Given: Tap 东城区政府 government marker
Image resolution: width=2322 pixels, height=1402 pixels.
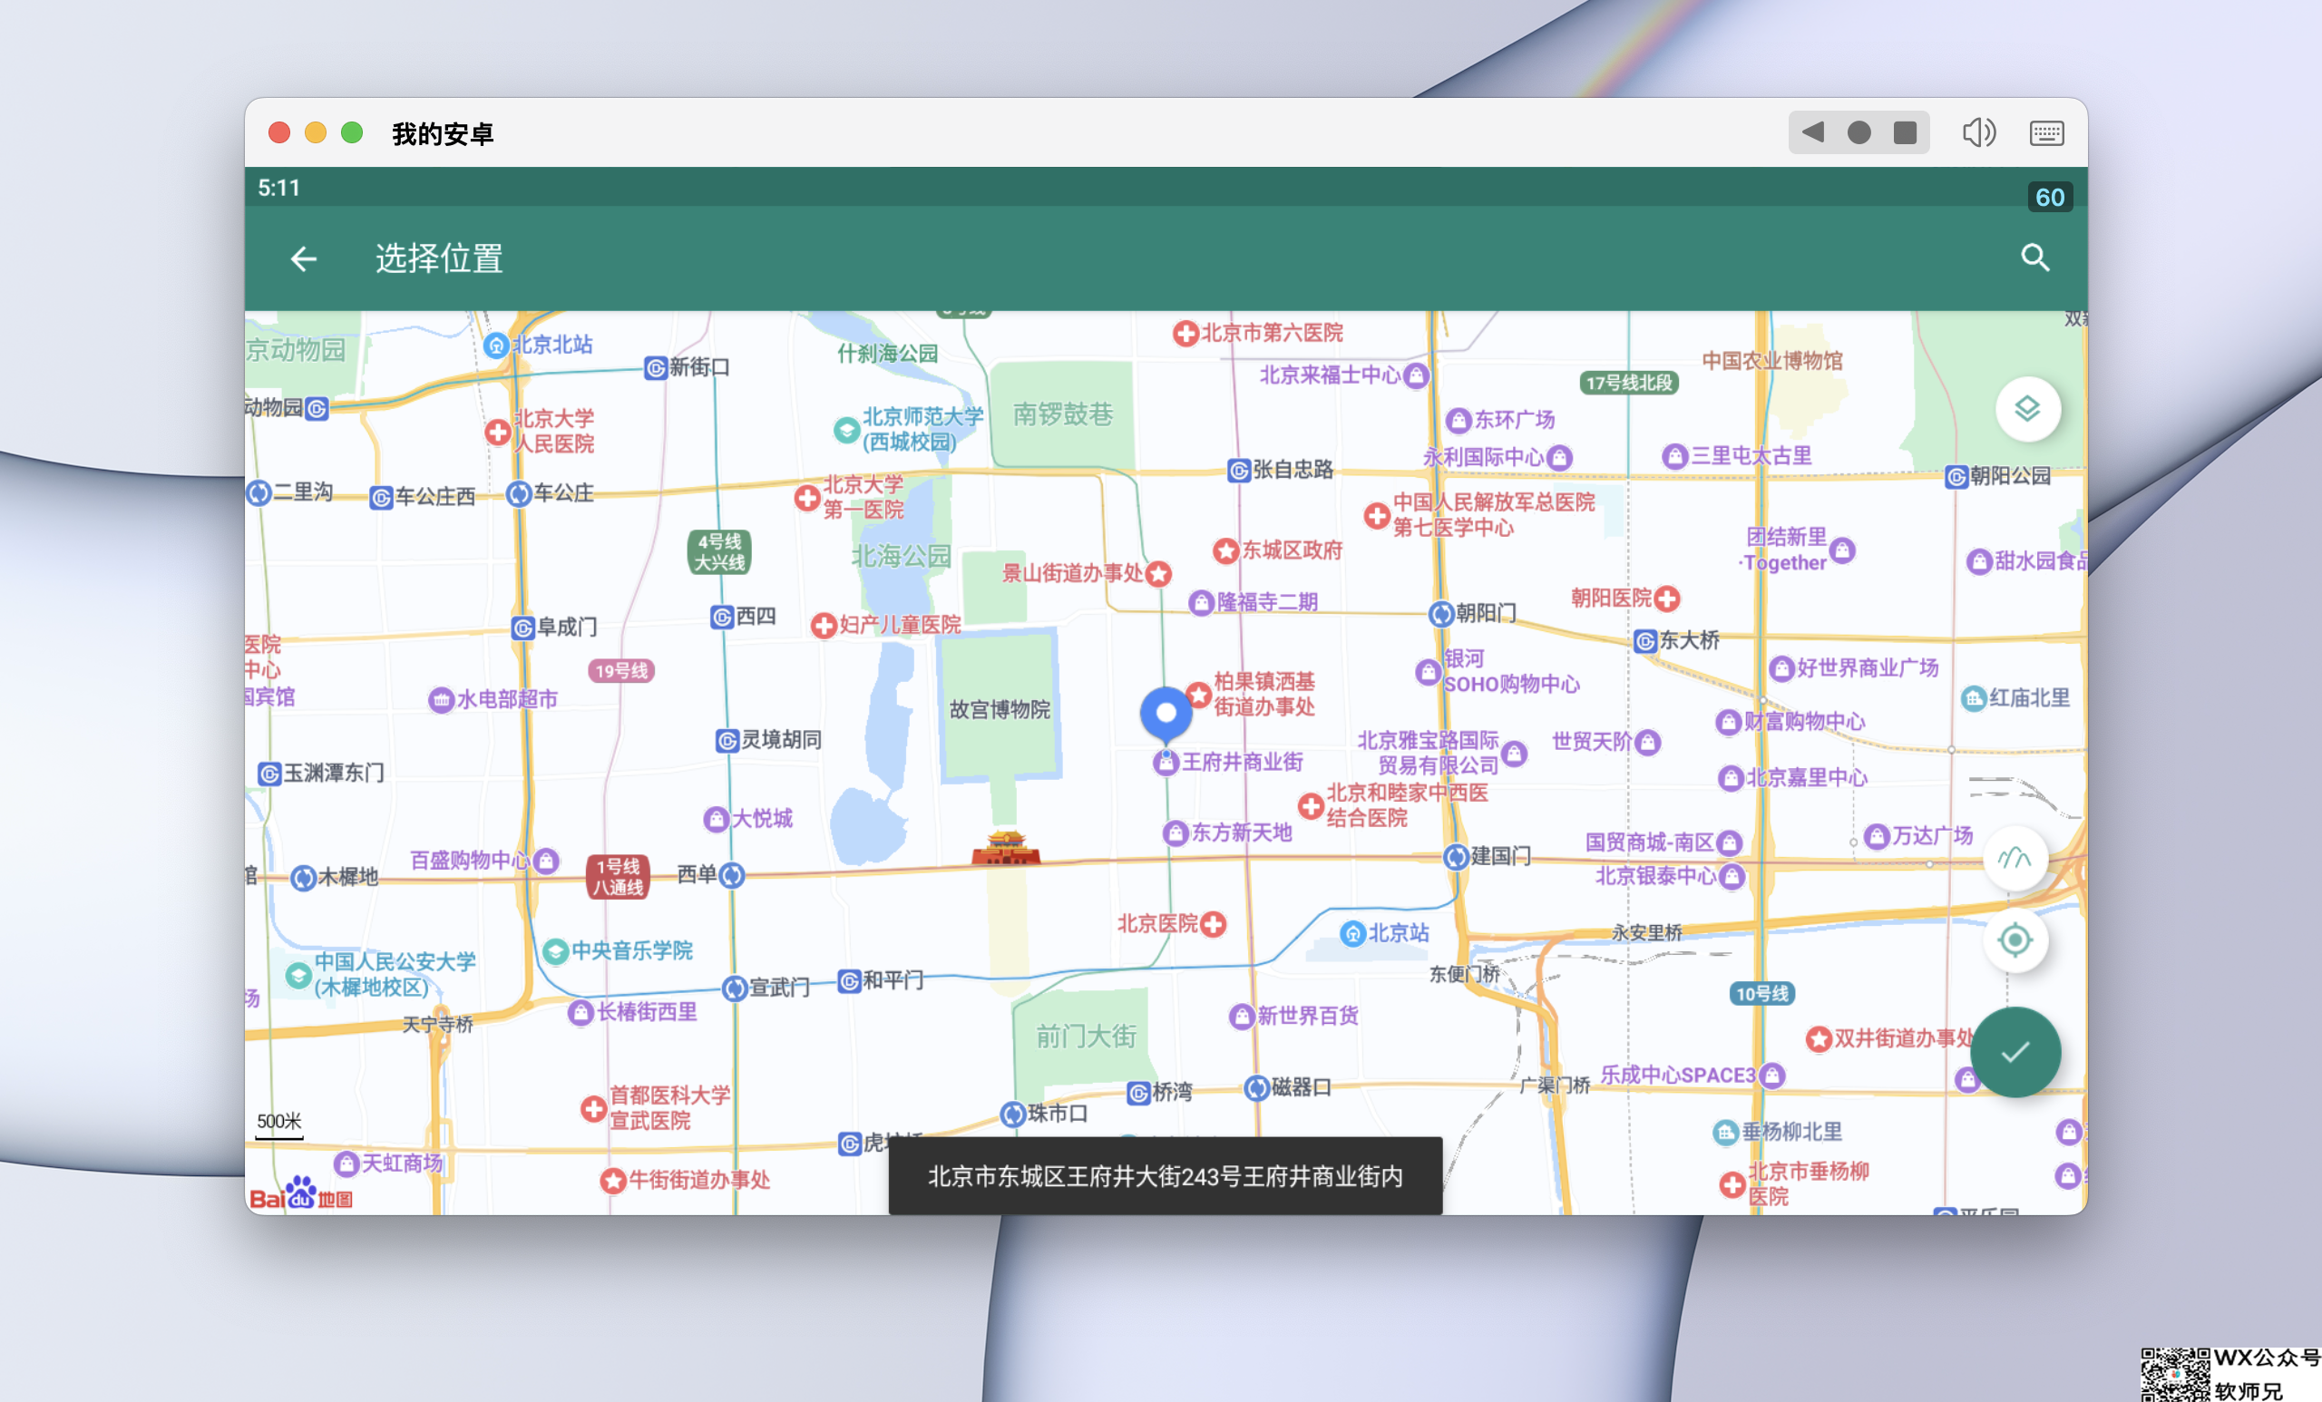Looking at the screenshot, I should click(1225, 551).
